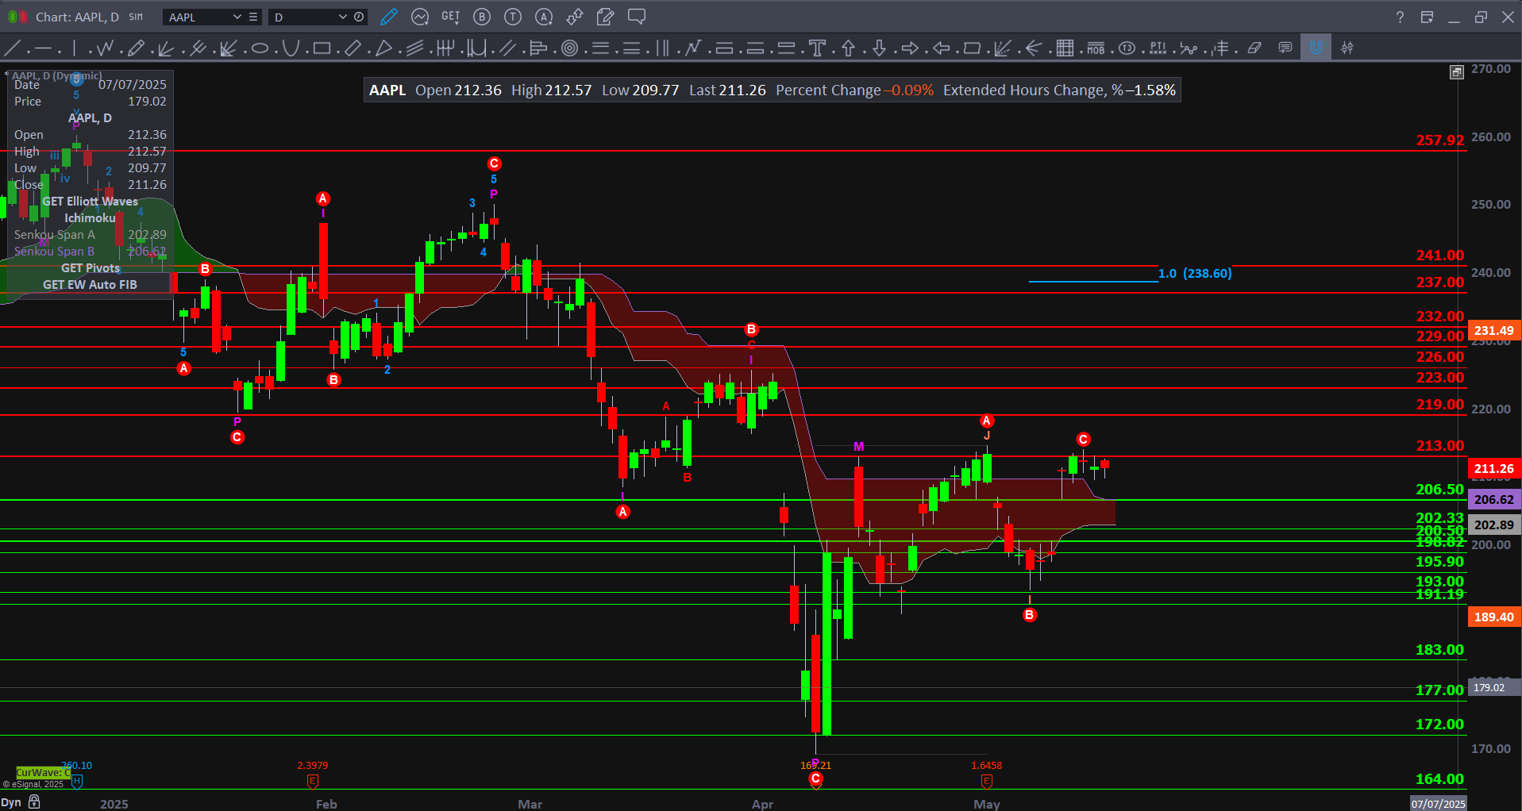1522x811 pixels.
Task: Click the circled T button
Action: pos(513,17)
